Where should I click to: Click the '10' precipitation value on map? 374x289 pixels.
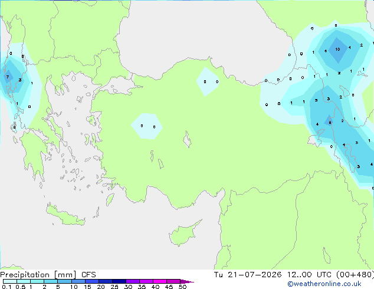point(337,50)
